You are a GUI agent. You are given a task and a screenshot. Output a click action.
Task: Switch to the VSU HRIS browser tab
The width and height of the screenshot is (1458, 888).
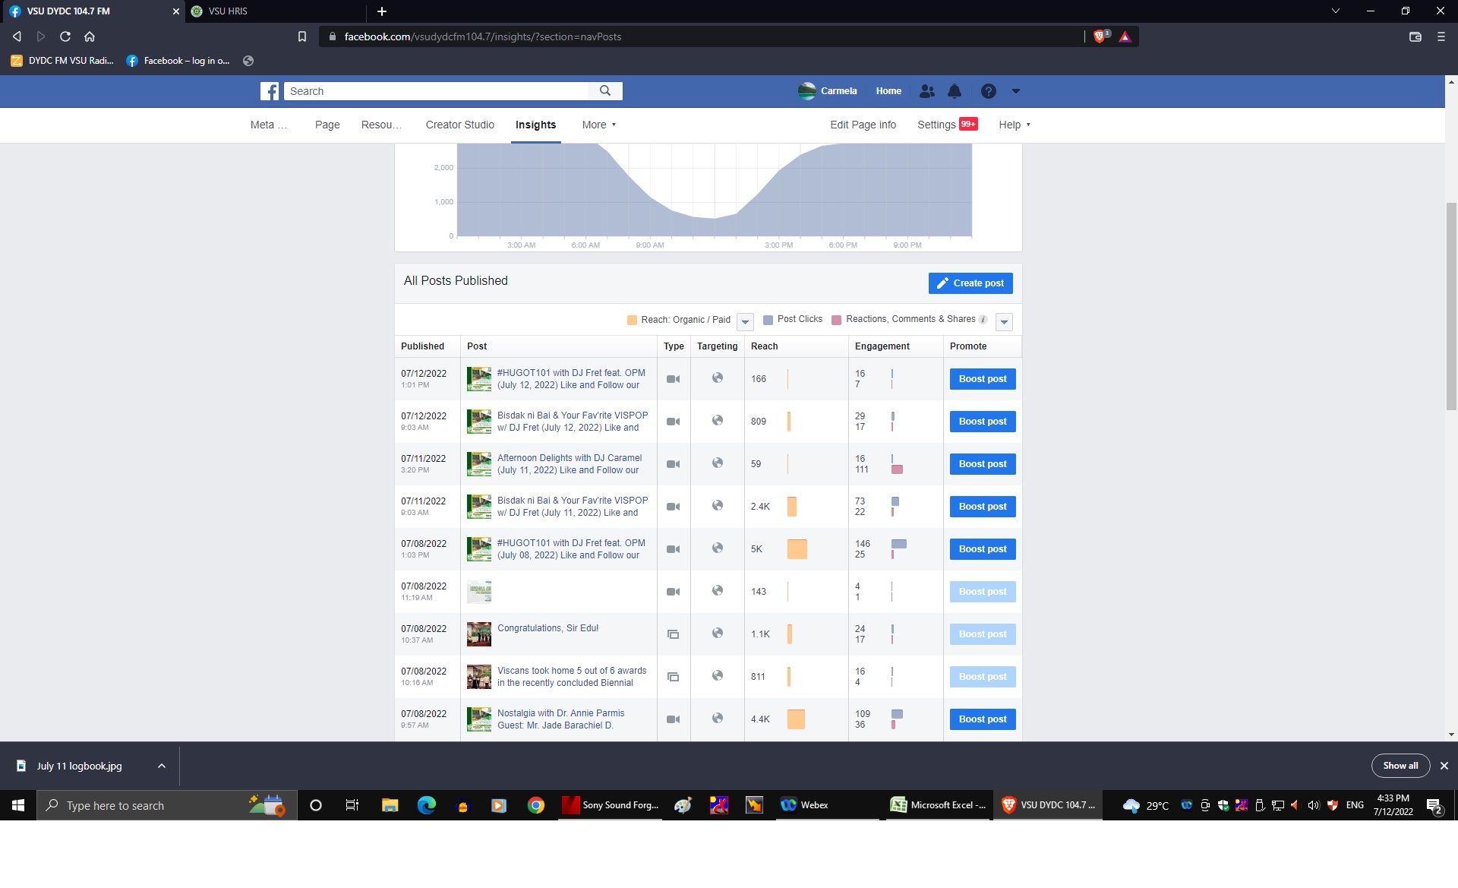tap(228, 11)
